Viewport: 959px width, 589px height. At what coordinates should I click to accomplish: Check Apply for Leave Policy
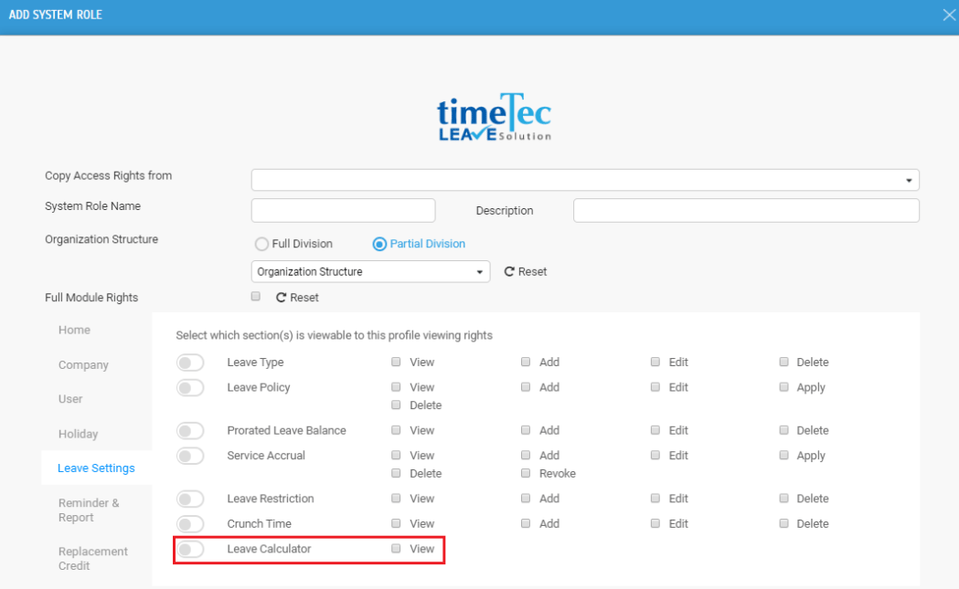[783, 387]
